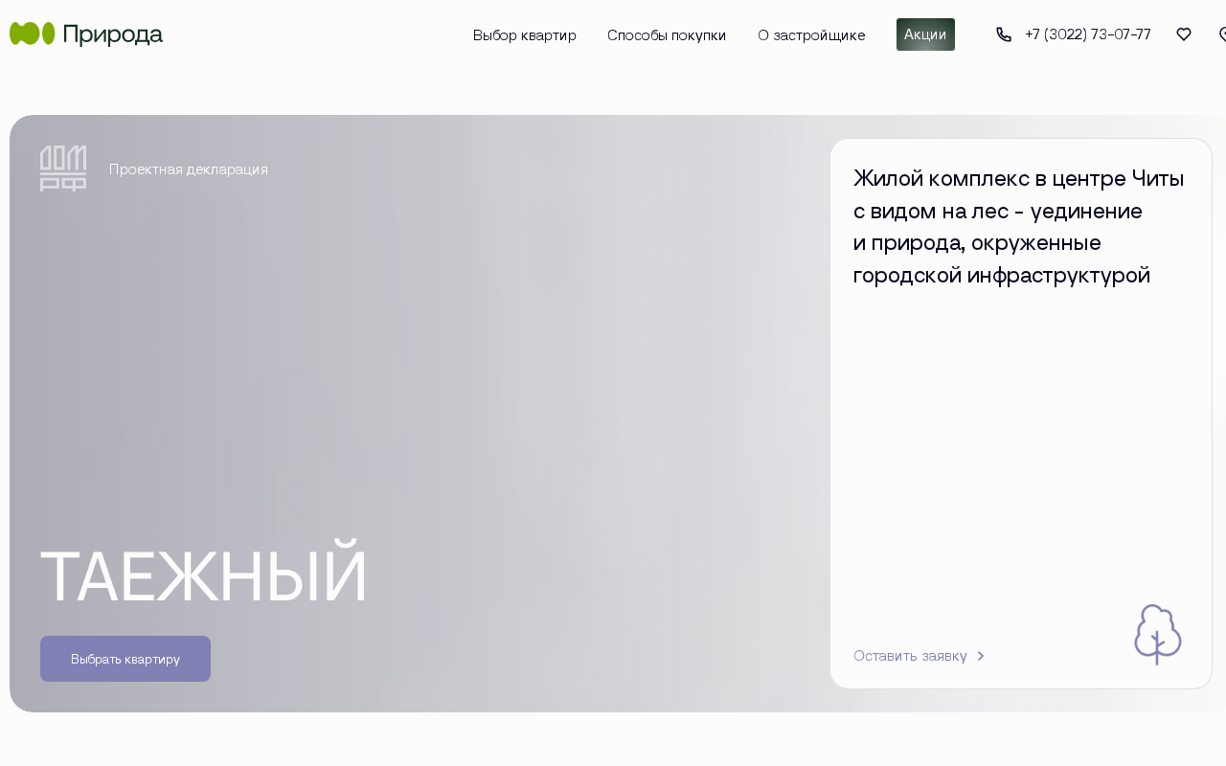Open the Выбор квартир menu item

pos(525,35)
